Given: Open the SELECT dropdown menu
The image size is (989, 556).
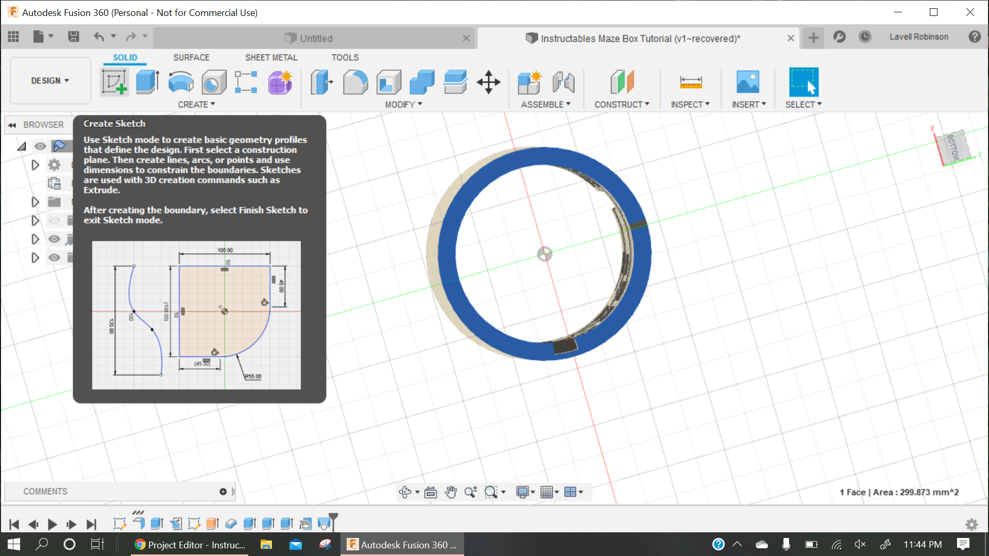Looking at the screenshot, I should pyautogui.click(x=803, y=105).
